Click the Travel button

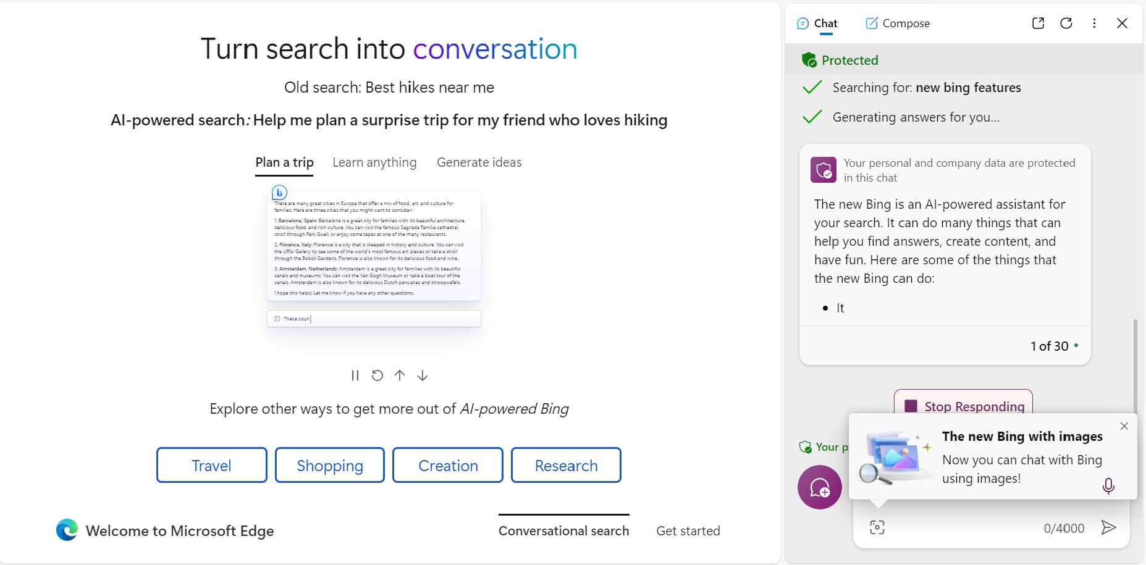(212, 465)
